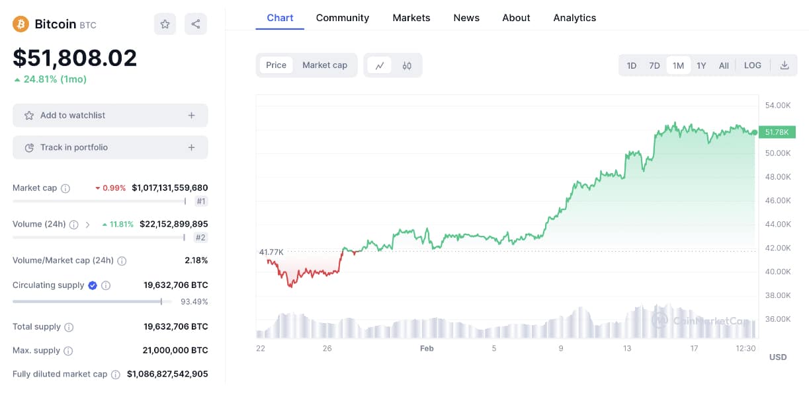
Task: Open the Analytics tab
Action: (x=575, y=18)
